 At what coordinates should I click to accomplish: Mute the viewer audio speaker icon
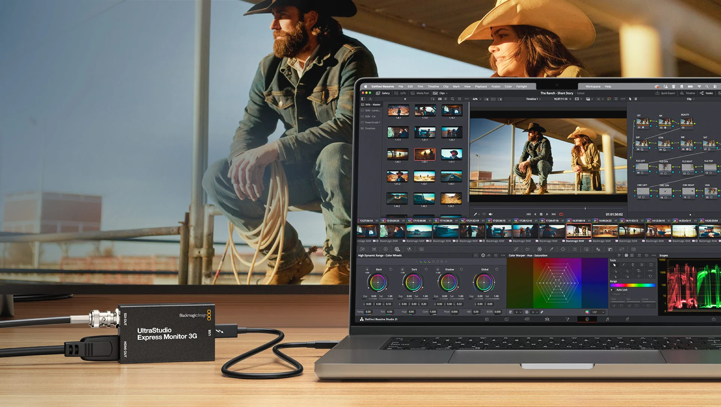click(490, 214)
